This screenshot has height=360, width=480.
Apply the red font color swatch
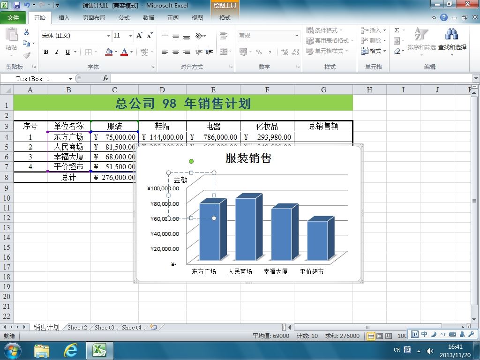coord(124,52)
